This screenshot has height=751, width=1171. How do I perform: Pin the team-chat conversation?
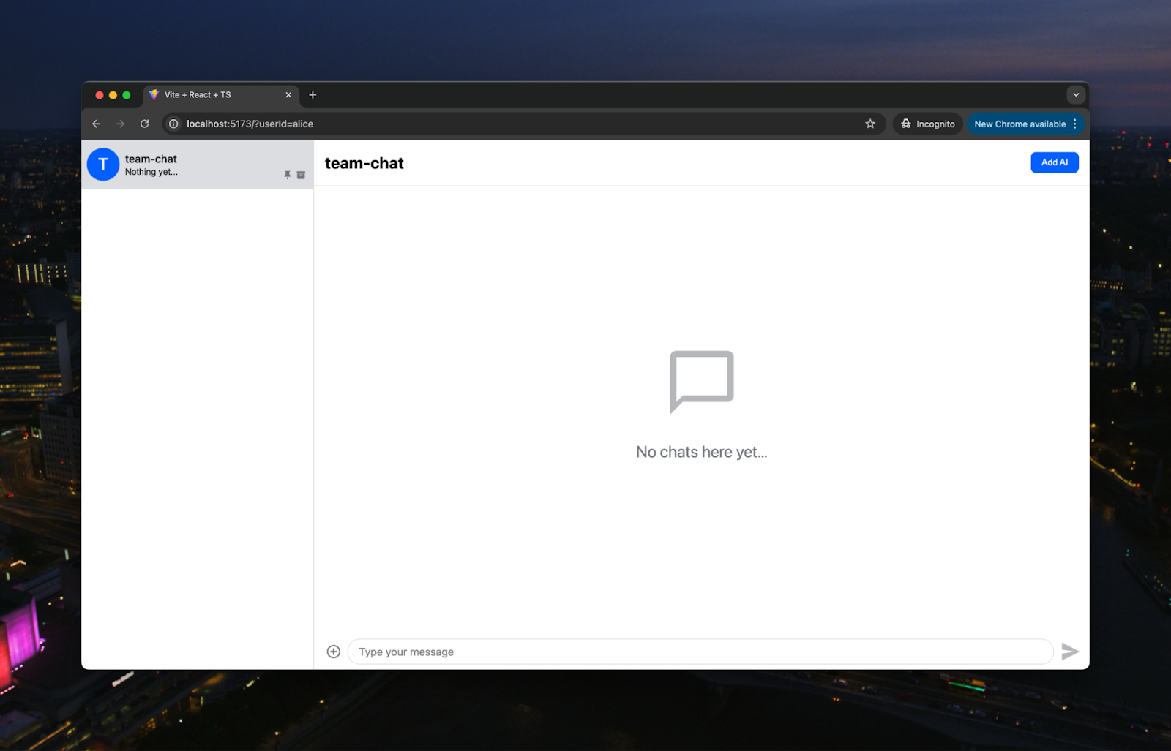287,175
